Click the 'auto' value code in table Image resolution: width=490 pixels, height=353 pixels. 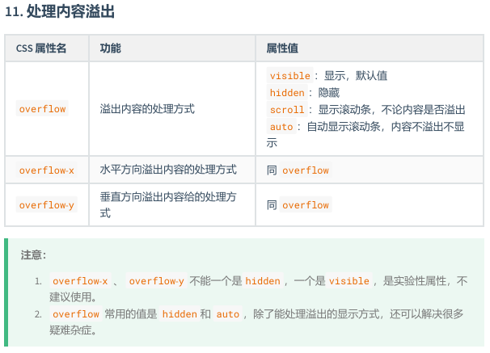281,126
